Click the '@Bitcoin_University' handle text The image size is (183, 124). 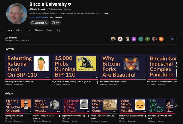(x=38, y=9)
